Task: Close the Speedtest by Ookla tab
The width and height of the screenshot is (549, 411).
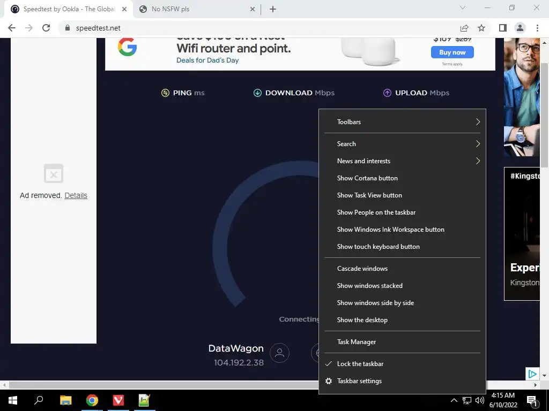Action: [124, 9]
